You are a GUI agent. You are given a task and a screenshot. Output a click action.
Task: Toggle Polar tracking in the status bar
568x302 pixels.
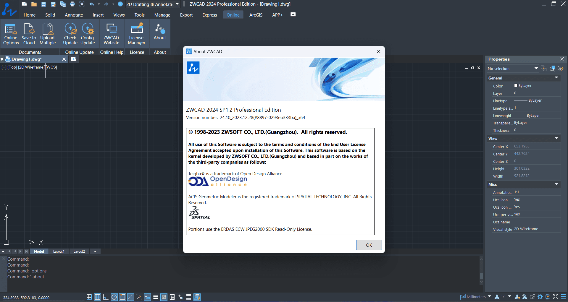pyautogui.click(x=114, y=297)
